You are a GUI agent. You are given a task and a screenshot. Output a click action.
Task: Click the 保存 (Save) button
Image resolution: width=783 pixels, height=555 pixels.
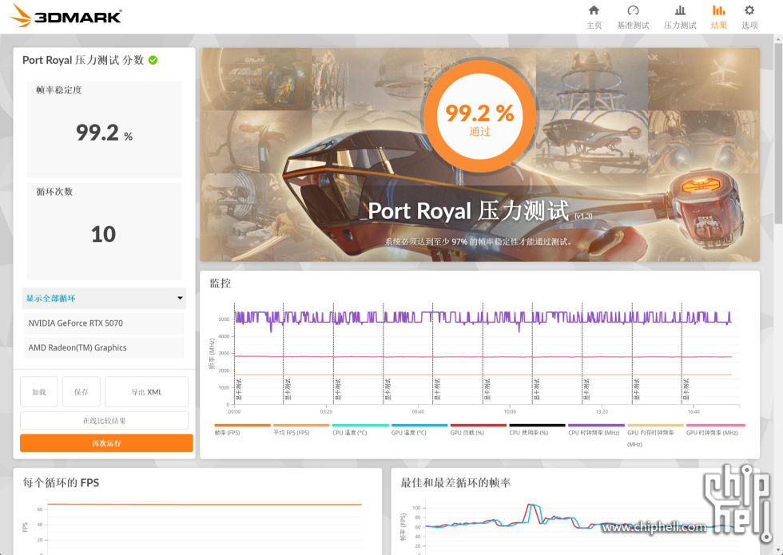pos(81,392)
